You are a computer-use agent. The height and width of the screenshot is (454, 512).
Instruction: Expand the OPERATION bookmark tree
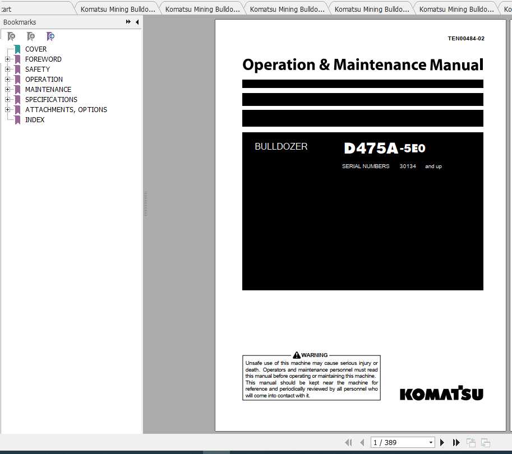click(7, 79)
